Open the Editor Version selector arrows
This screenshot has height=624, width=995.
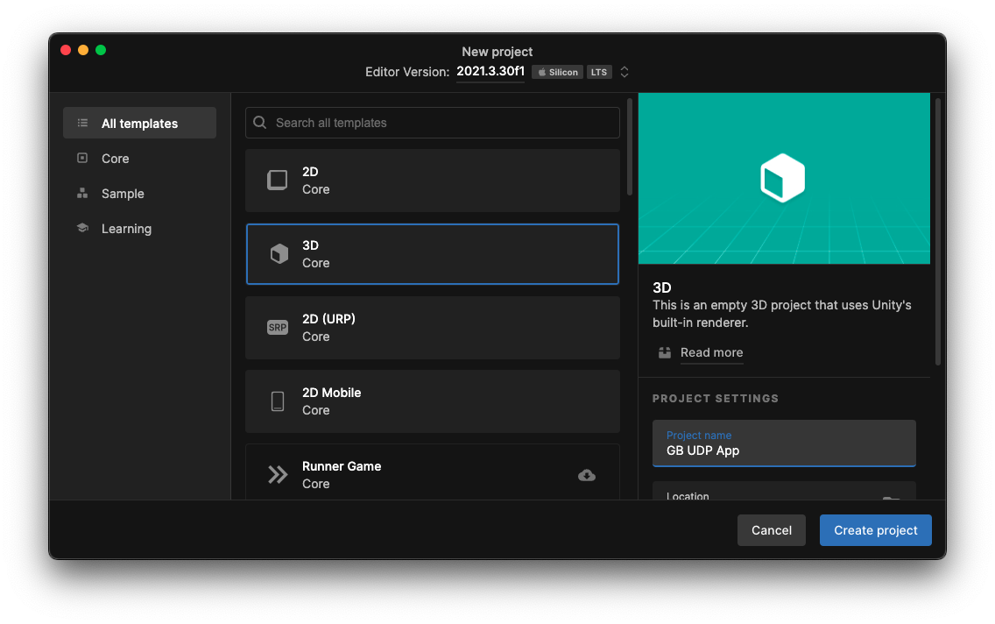(x=625, y=72)
